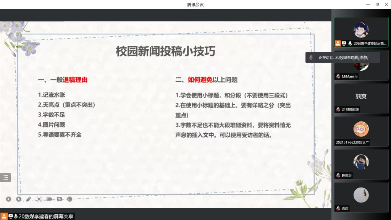Screen dimensions: 391x220
Task: Click the green microphone icon in bottom bar
Action: click(x=16, y=216)
